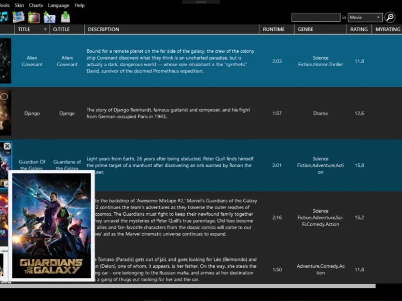The height and width of the screenshot is (301, 402).
Task: Open the Help menu
Action: click(x=79, y=6)
